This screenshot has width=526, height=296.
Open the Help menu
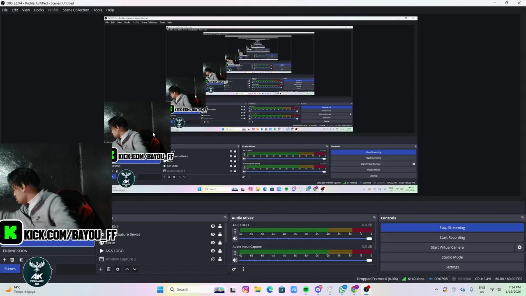[110, 10]
